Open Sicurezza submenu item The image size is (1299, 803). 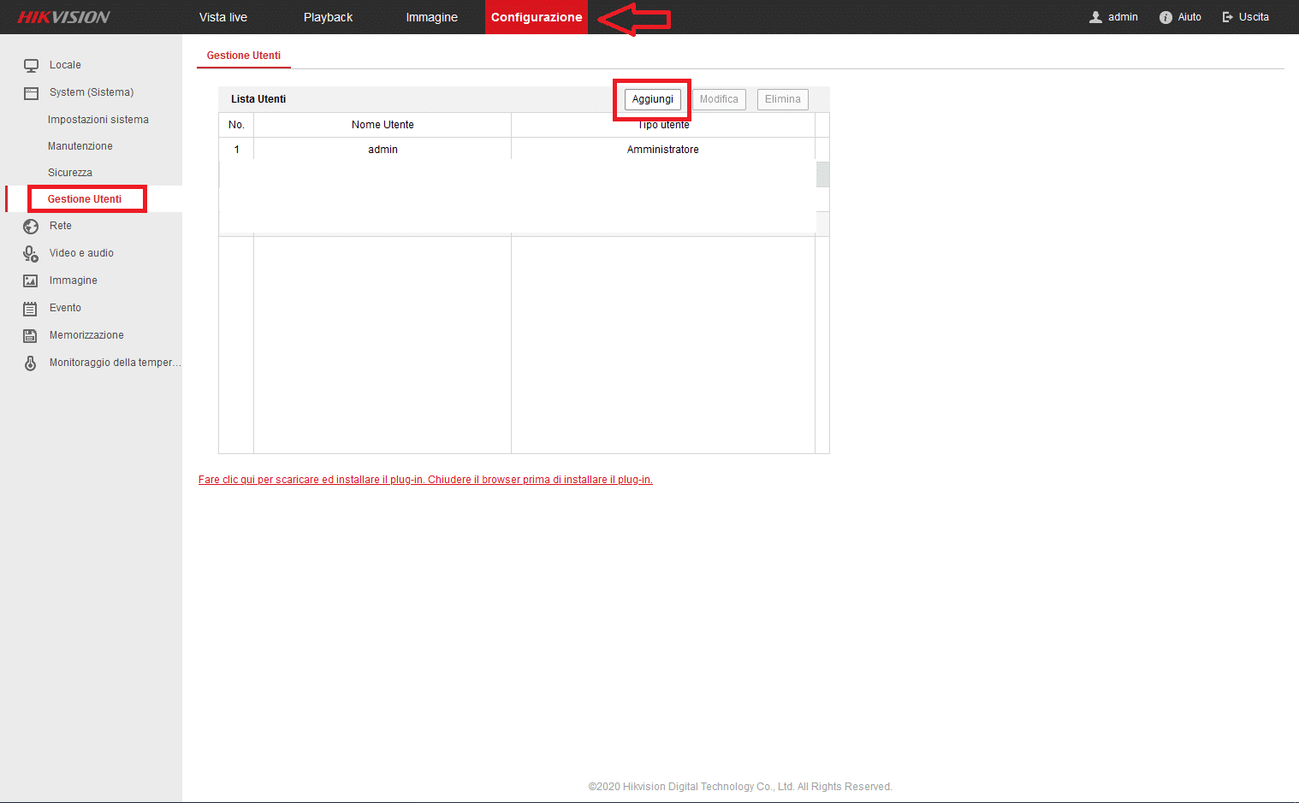70,173
